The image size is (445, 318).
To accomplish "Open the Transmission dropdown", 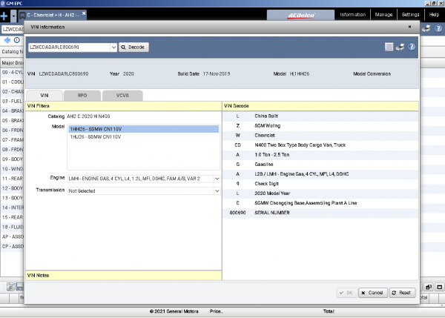I will [x=217, y=191].
